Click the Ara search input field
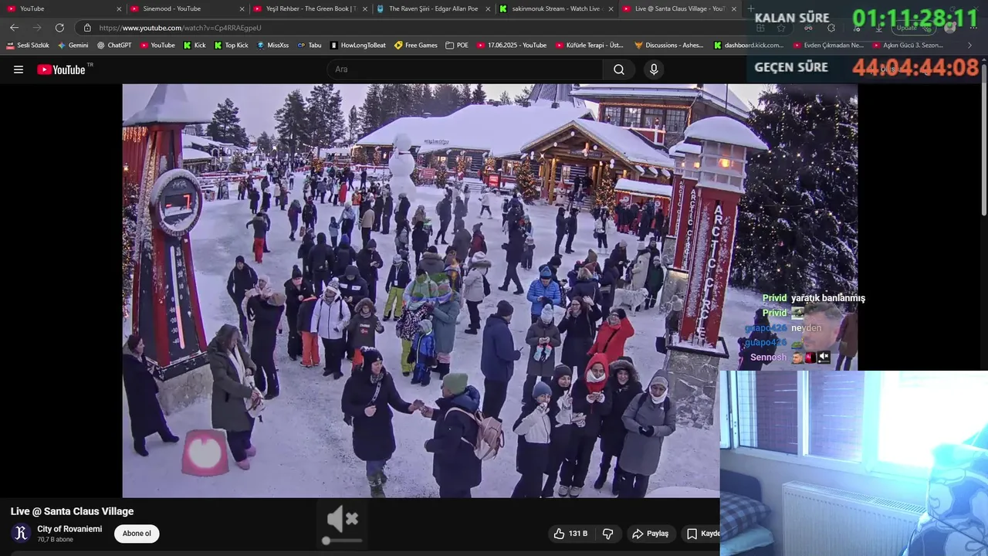The height and width of the screenshot is (556, 988). (x=465, y=69)
